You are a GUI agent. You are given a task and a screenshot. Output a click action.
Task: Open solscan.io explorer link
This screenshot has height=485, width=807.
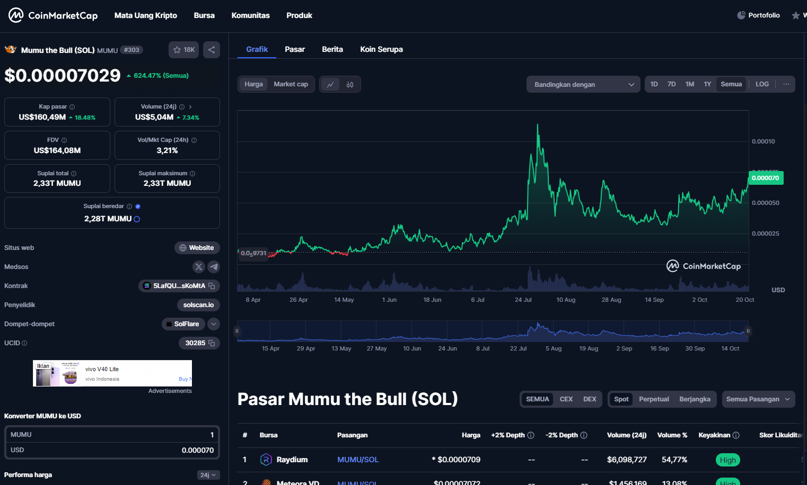(x=198, y=305)
